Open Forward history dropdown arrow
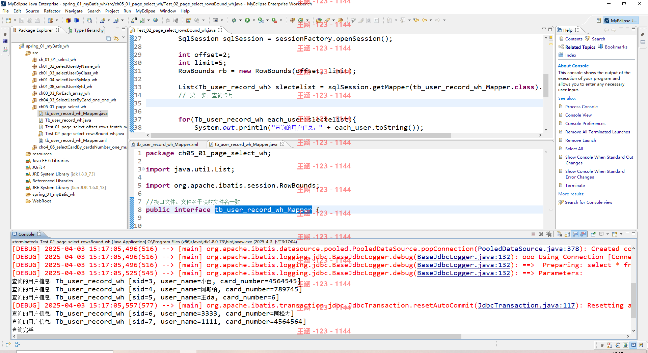The height and width of the screenshot is (353, 648). point(444,20)
